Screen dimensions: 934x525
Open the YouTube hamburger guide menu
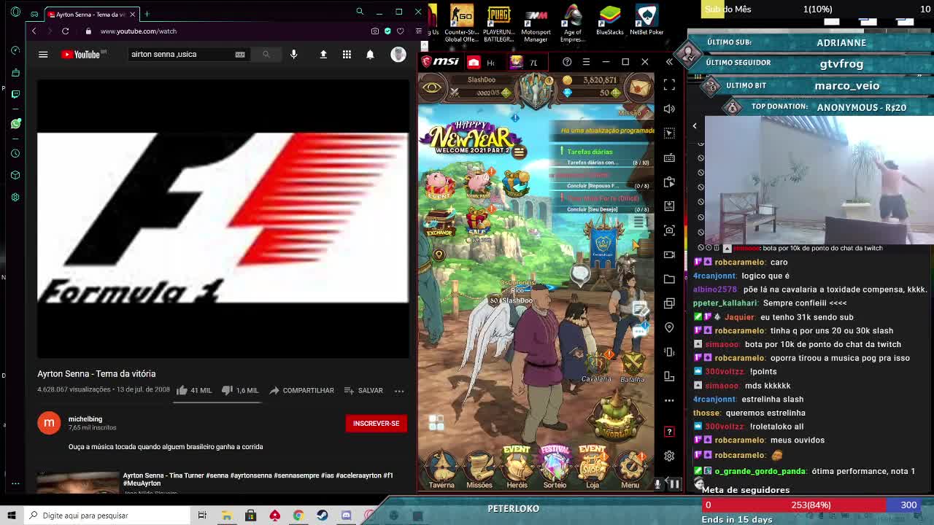point(43,54)
